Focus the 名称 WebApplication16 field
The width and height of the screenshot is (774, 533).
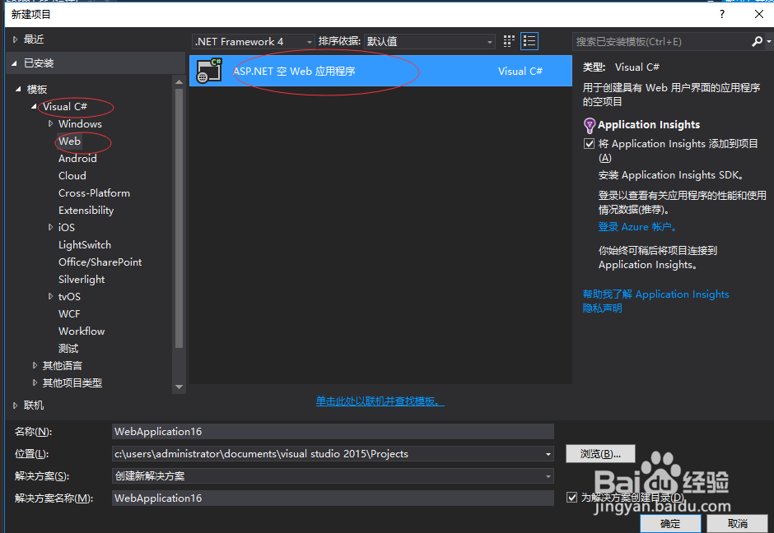coord(333,432)
